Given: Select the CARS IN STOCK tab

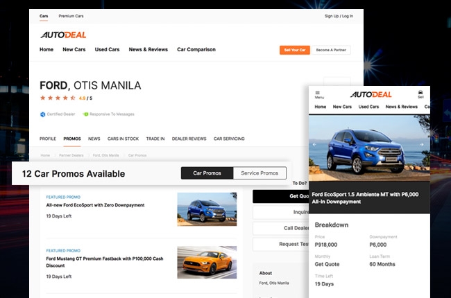Looking at the screenshot, I should pyautogui.click(x=123, y=139).
